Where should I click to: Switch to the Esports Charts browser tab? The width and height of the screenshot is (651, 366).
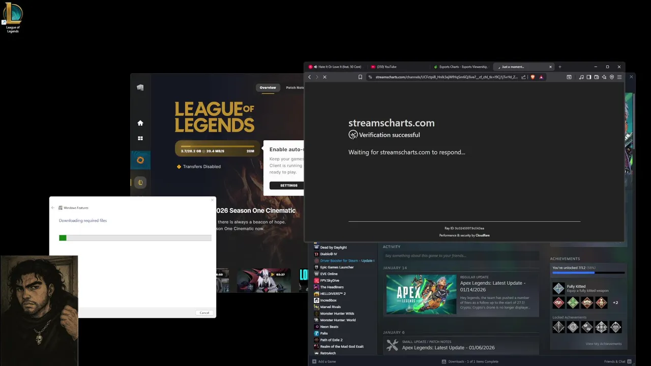point(461,67)
